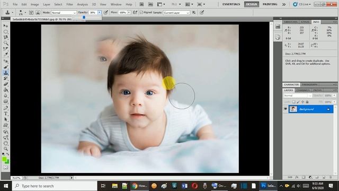Open the Mode dropdown set to Normal

(x=64, y=13)
